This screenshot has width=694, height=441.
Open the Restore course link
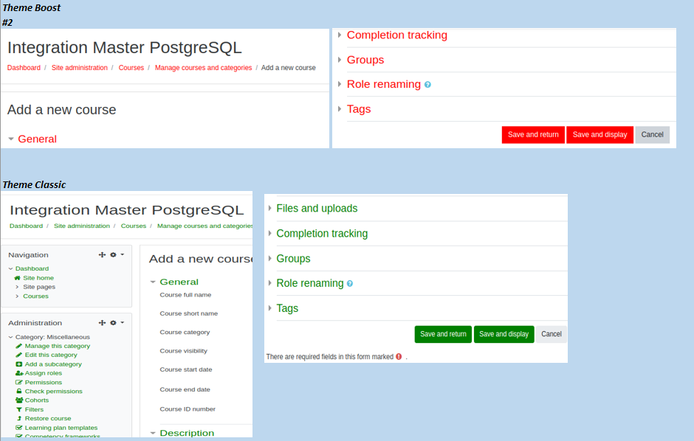coord(48,418)
